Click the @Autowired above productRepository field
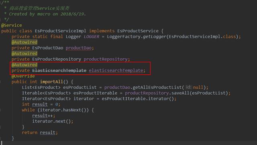The height and width of the screenshot is (145, 257). [24, 54]
